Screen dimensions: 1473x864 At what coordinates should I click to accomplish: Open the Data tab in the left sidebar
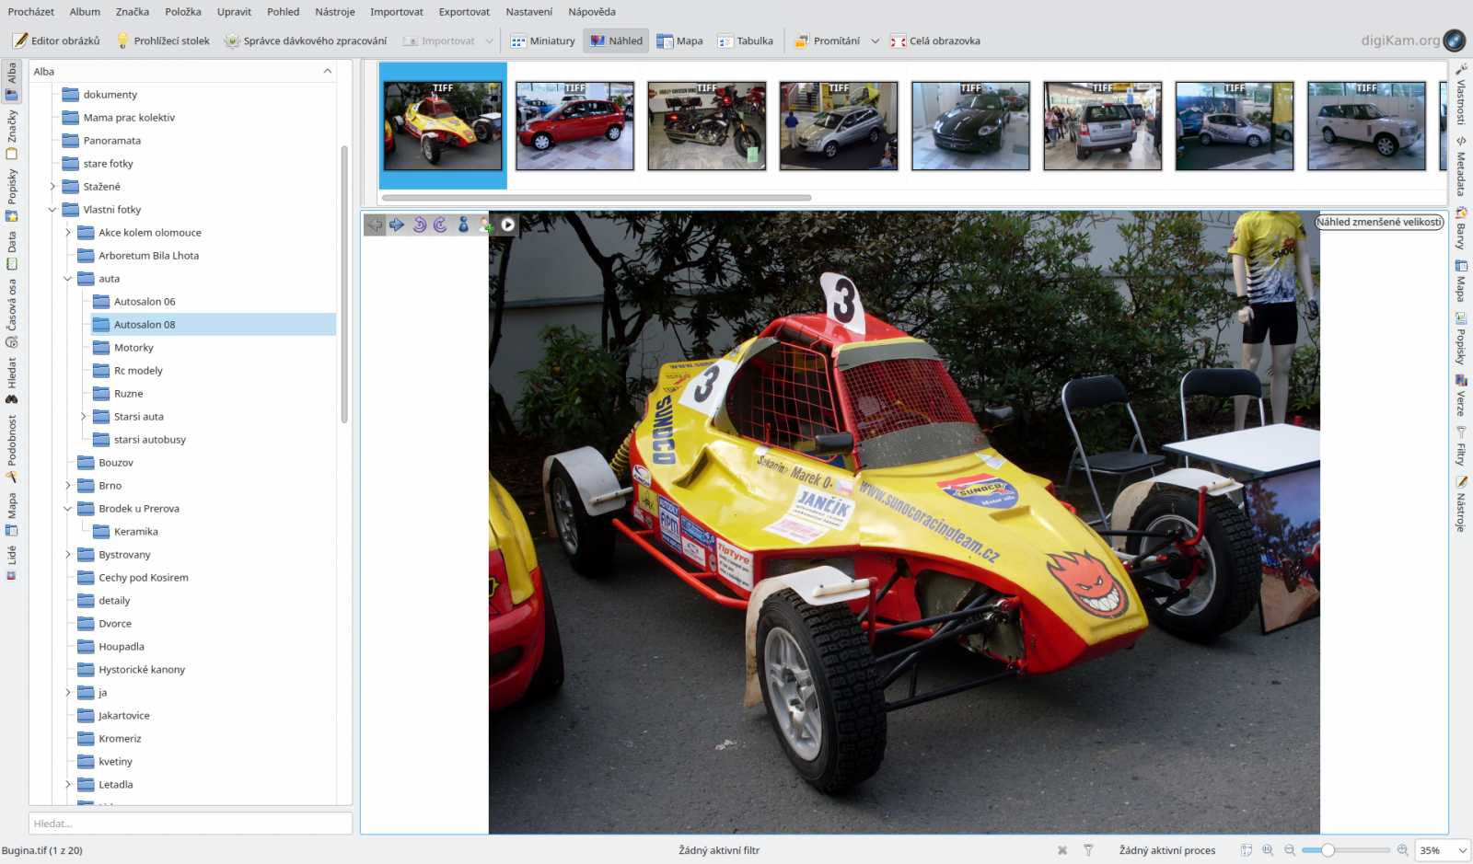pyautogui.click(x=12, y=251)
